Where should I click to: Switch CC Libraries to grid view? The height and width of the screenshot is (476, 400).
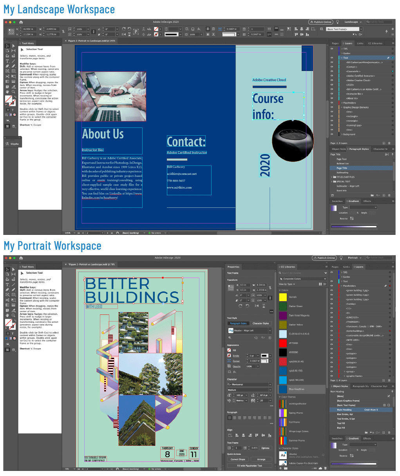(x=320, y=284)
